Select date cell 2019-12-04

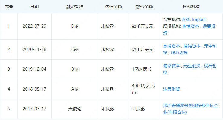tap(34, 69)
